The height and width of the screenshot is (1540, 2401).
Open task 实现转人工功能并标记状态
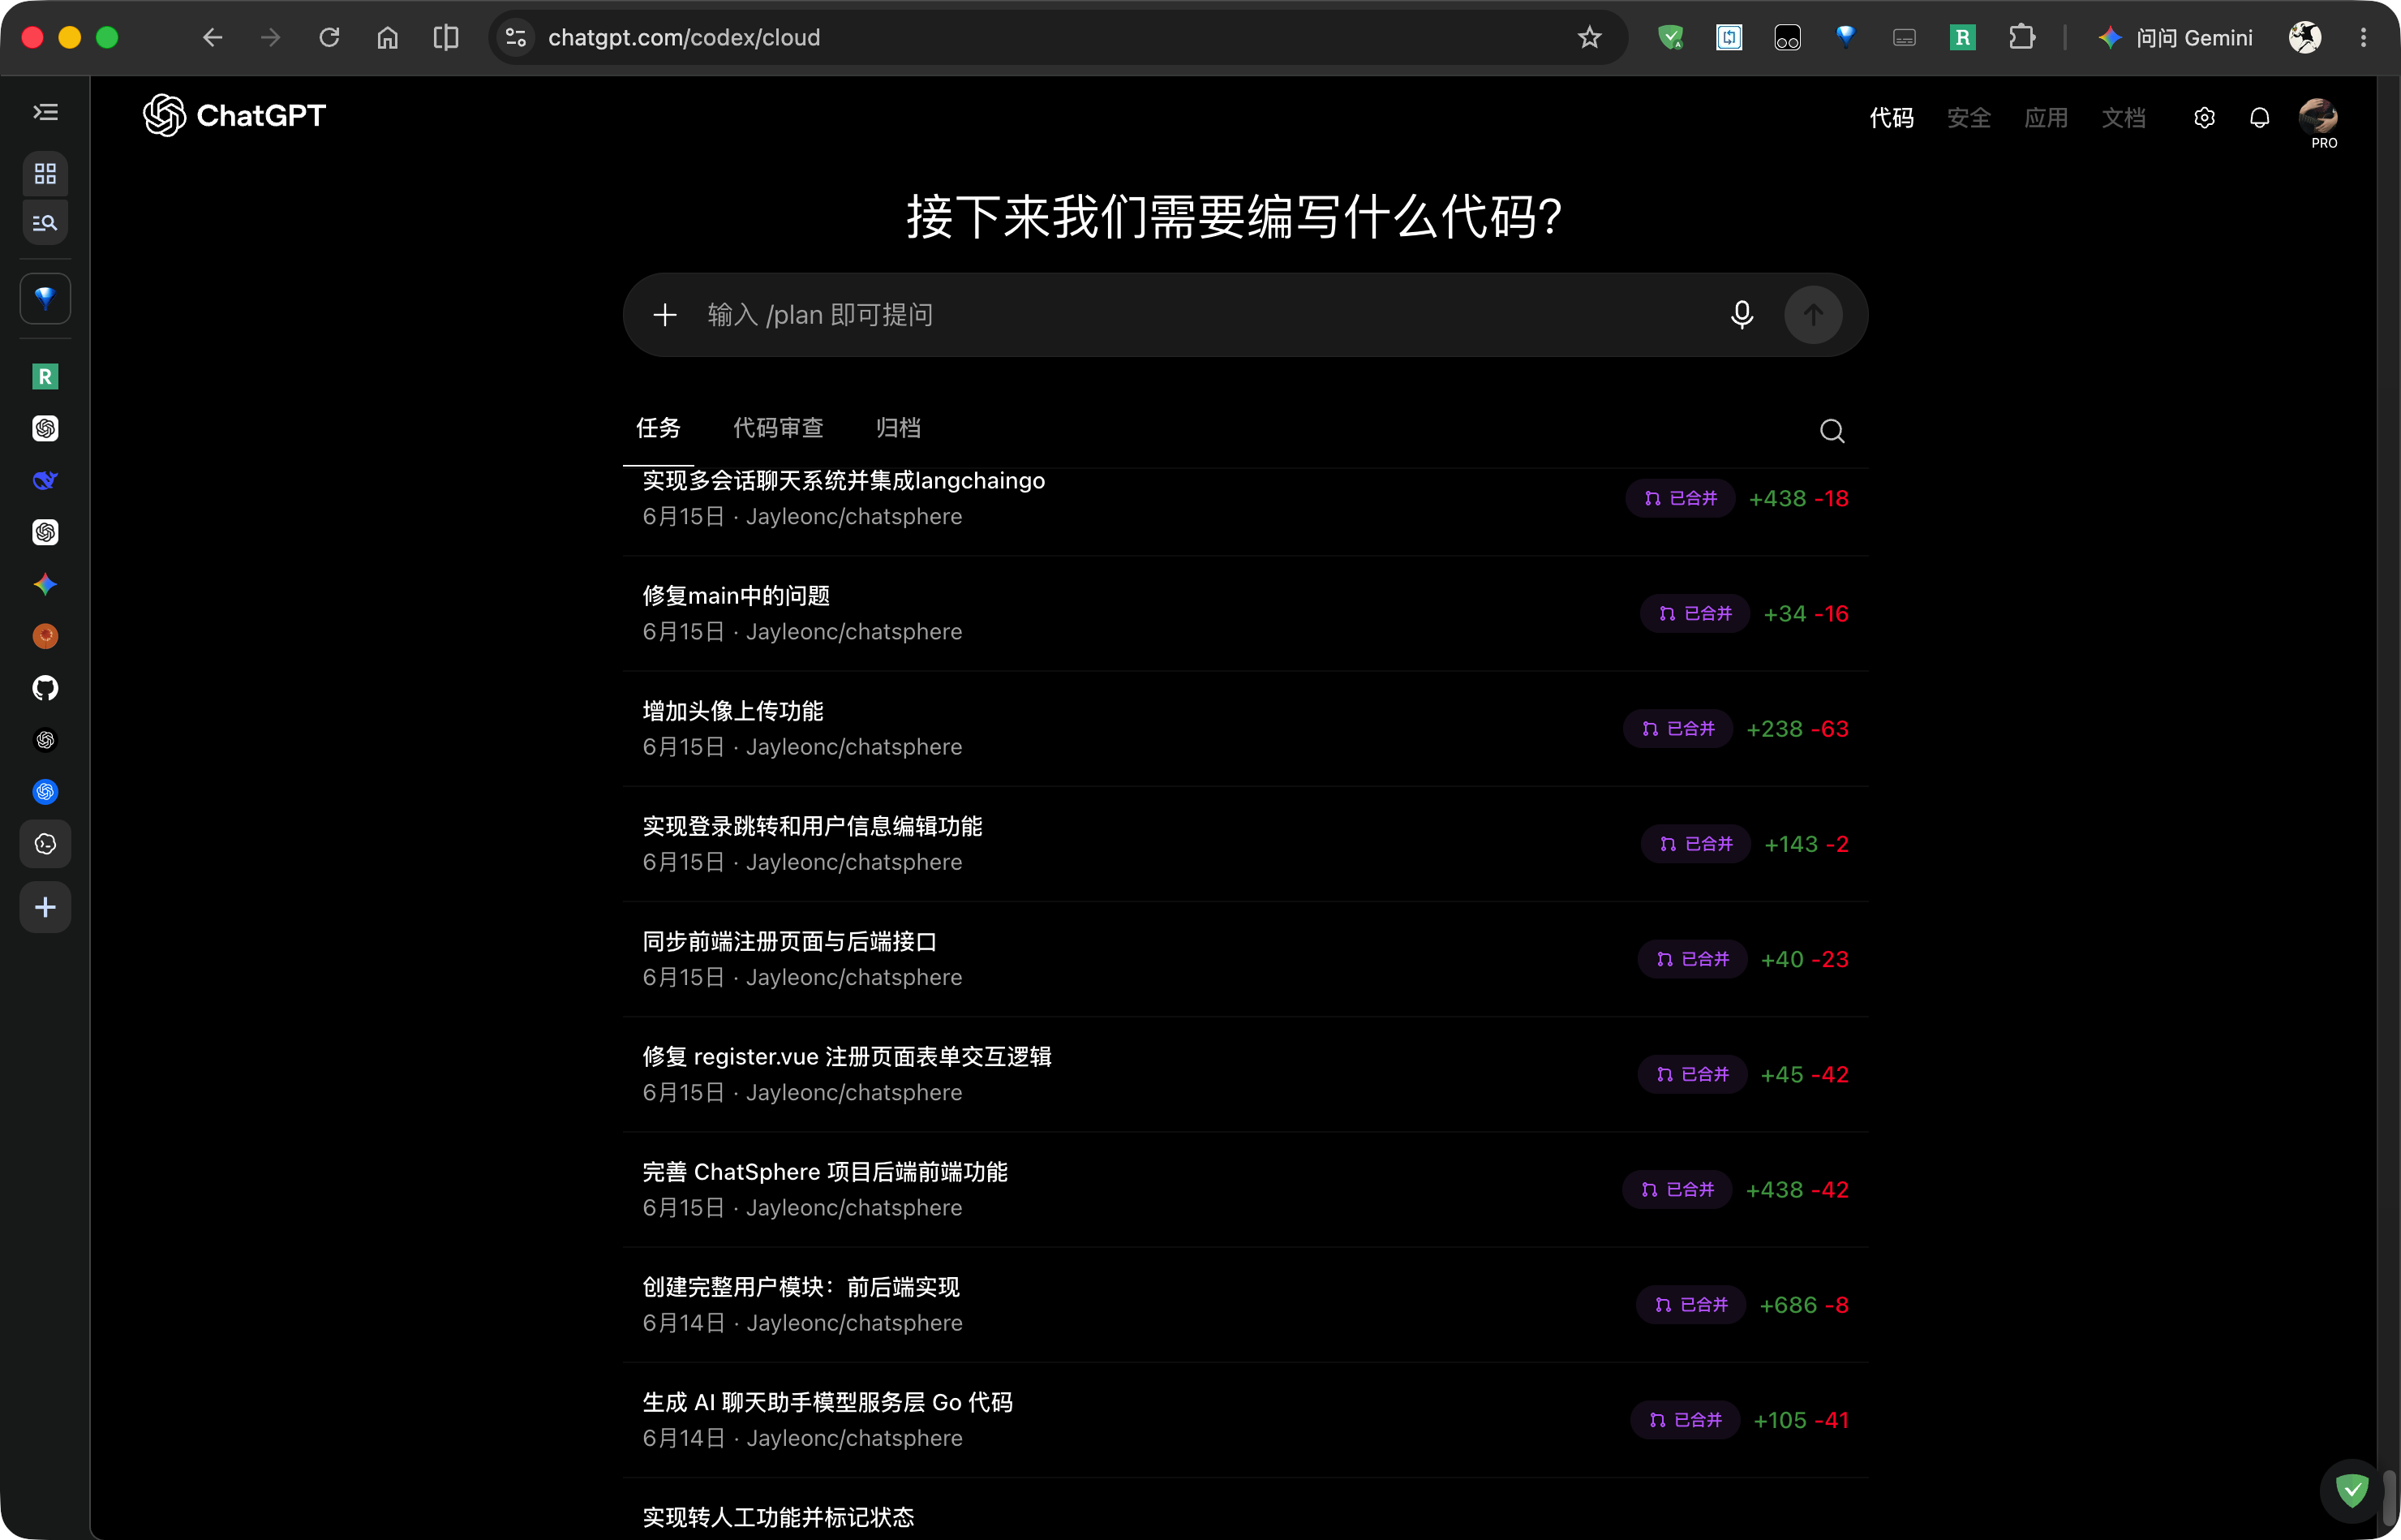[x=1245, y=1510]
